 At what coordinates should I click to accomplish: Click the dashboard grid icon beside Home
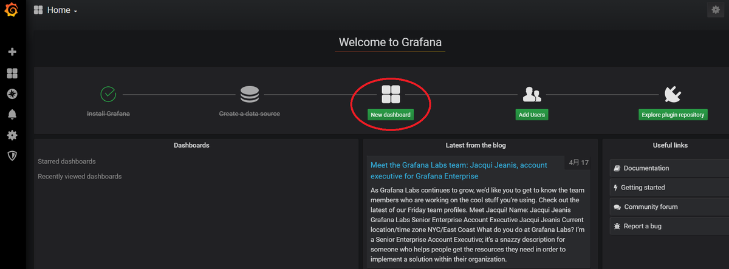click(x=38, y=10)
